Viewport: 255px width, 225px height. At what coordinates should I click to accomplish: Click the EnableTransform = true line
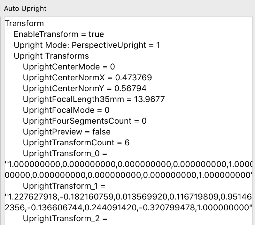[59, 34]
